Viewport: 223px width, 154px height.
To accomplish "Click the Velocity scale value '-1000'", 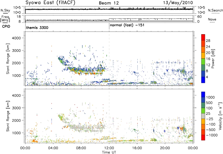I will coord(212,135).
